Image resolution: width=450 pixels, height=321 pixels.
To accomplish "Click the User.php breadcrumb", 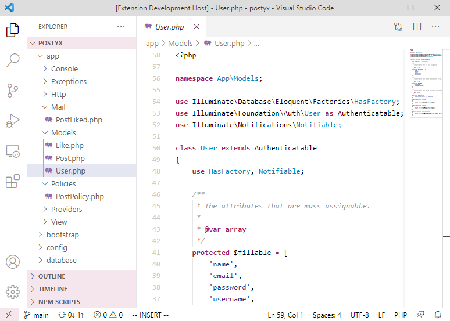I will point(224,44).
